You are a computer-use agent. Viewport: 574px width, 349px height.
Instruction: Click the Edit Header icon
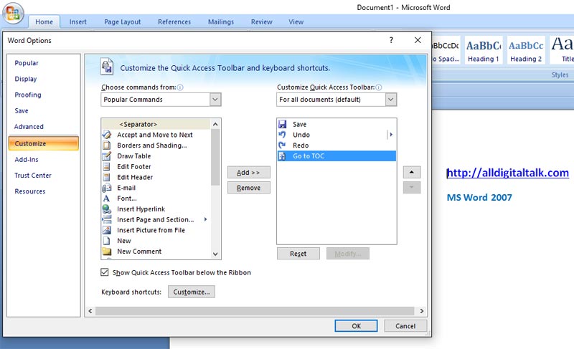pyautogui.click(x=106, y=177)
